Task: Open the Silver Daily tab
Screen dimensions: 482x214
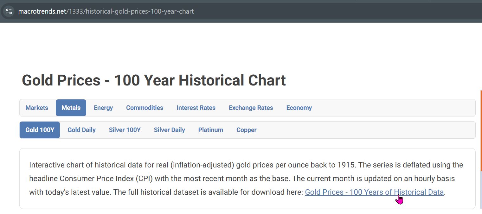Action: coord(169,130)
